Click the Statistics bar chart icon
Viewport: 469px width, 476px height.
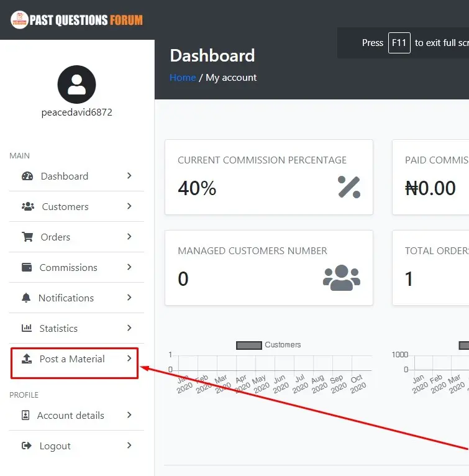click(x=27, y=328)
